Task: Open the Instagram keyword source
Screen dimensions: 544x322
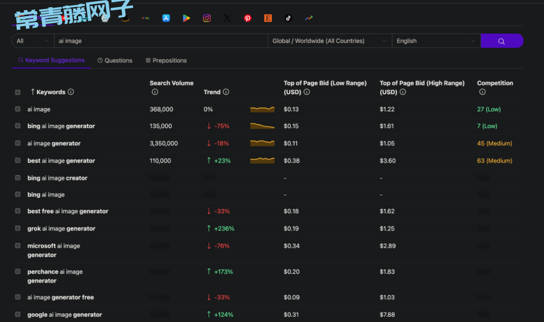Action: (207, 18)
